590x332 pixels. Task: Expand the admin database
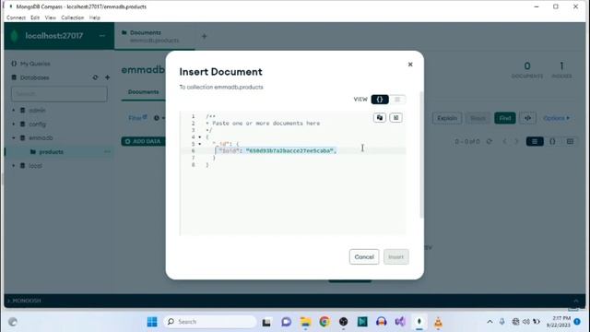(x=14, y=111)
